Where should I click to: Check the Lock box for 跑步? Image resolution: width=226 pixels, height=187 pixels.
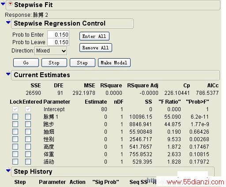(x=15, y=124)
